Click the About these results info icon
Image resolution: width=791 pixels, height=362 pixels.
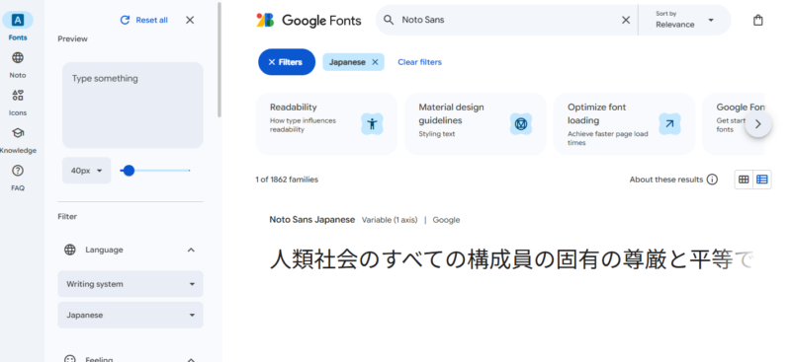coord(712,180)
